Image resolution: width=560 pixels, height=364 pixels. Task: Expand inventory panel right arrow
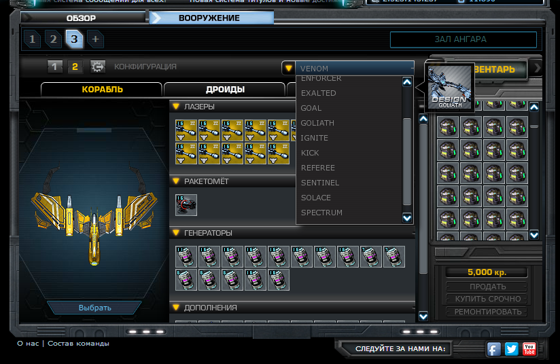coord(537,68)
